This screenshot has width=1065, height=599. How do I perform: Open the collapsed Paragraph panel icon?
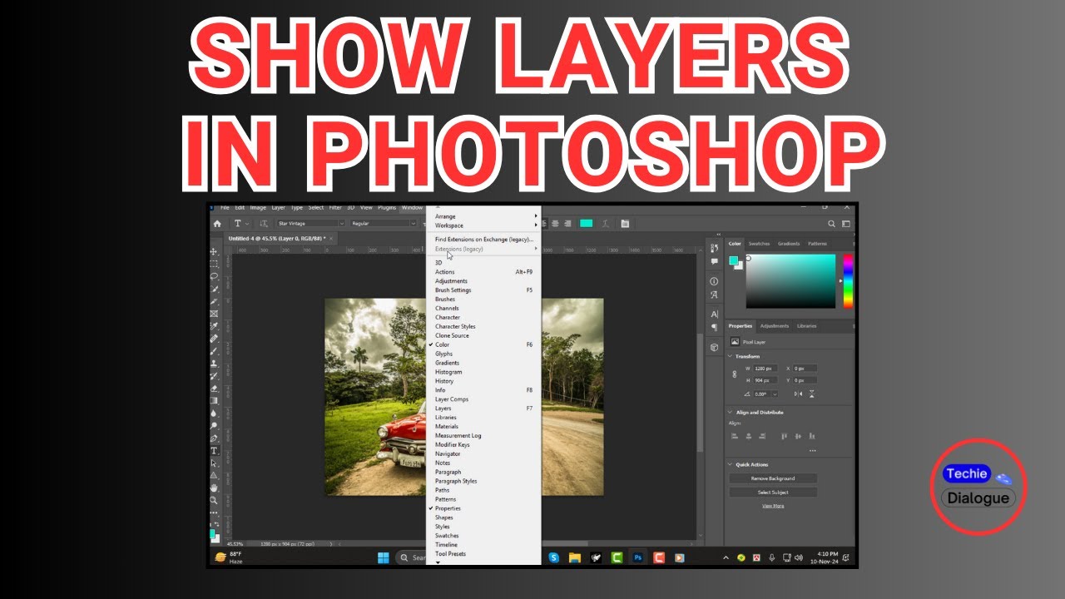click(714, 327)
